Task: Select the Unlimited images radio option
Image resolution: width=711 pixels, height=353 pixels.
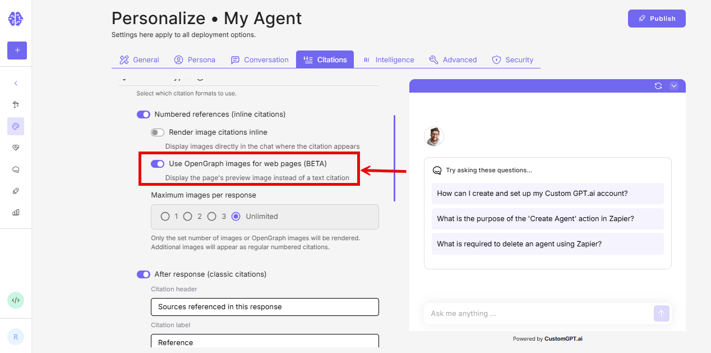Action: pos(236,216)
